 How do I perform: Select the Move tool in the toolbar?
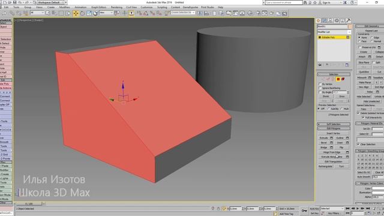(76, 13)
